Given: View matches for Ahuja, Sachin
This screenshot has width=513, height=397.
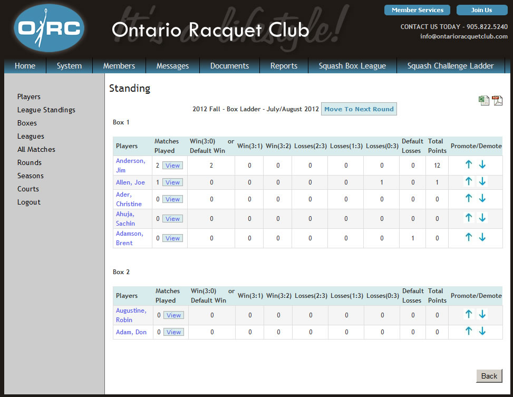Looking at the screenshot, I should [172, 219].
